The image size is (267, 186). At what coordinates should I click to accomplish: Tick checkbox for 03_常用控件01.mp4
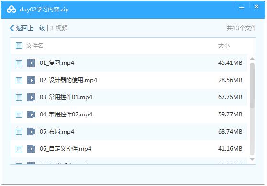point(19,97)
